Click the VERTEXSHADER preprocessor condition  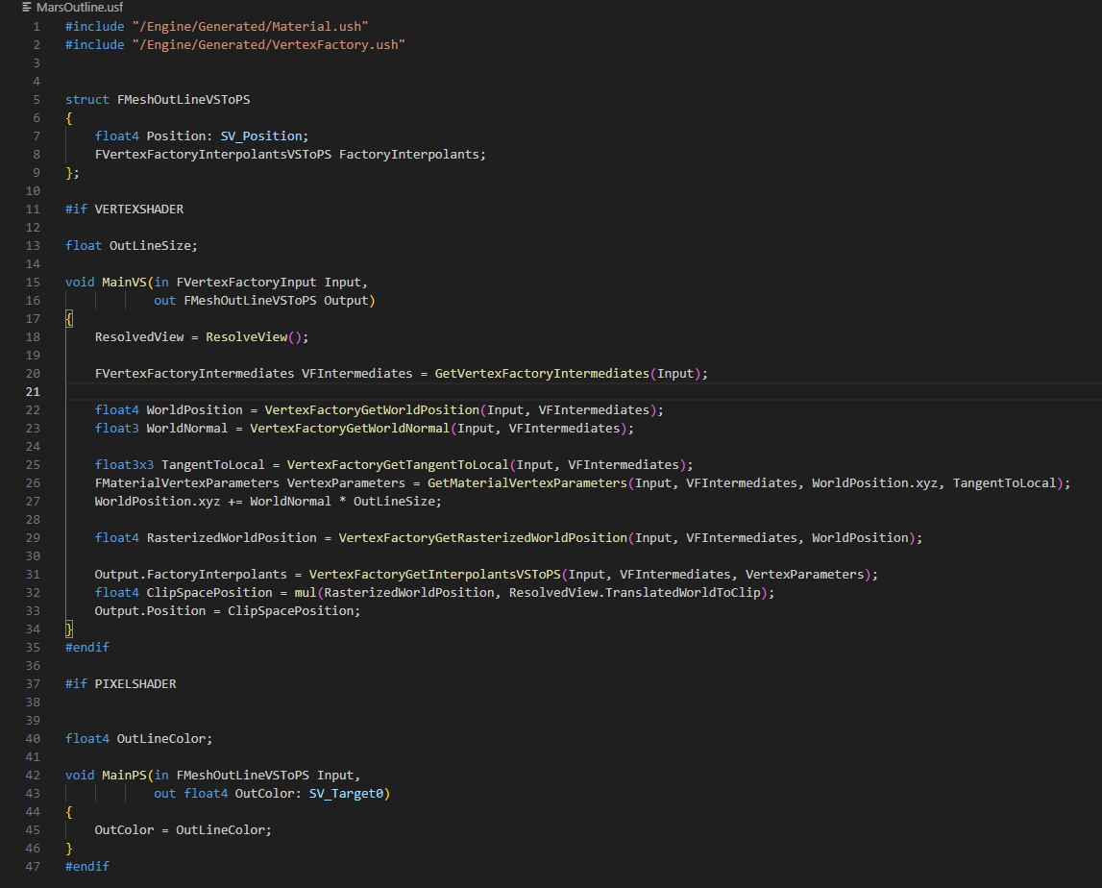[138, 209]
